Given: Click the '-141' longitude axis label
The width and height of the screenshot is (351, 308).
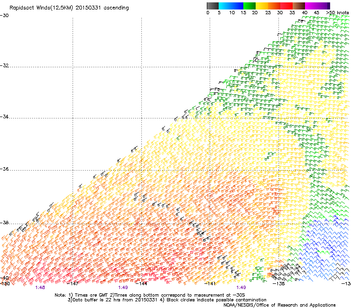Looking at the screenshot, I should pos(210,284).
